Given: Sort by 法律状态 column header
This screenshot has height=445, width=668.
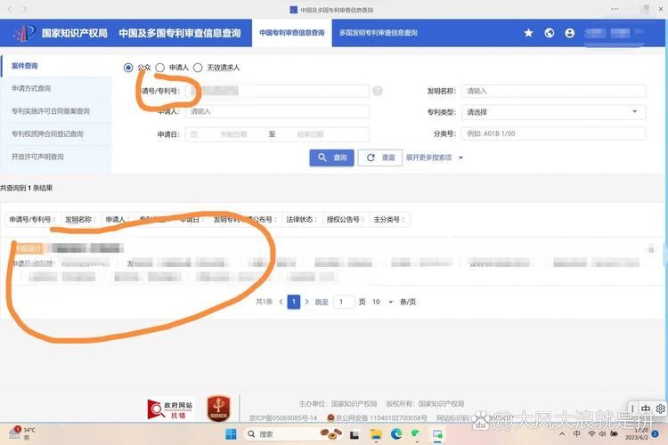Looking at the screenshot, I should click(x=302, y=219).
